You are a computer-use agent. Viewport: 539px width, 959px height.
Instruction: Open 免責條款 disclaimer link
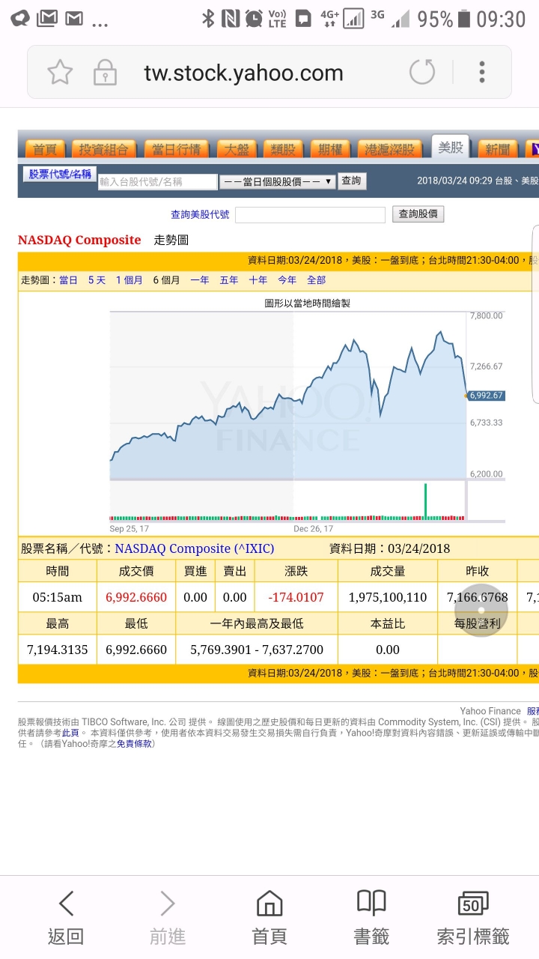[135, 744]
